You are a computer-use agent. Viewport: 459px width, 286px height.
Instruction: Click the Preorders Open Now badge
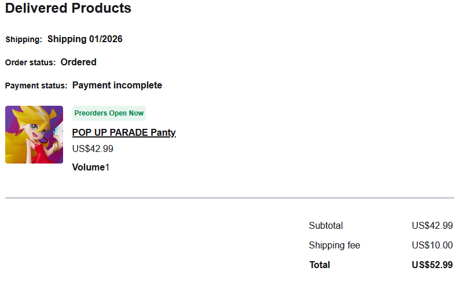(x=109, y=113)
